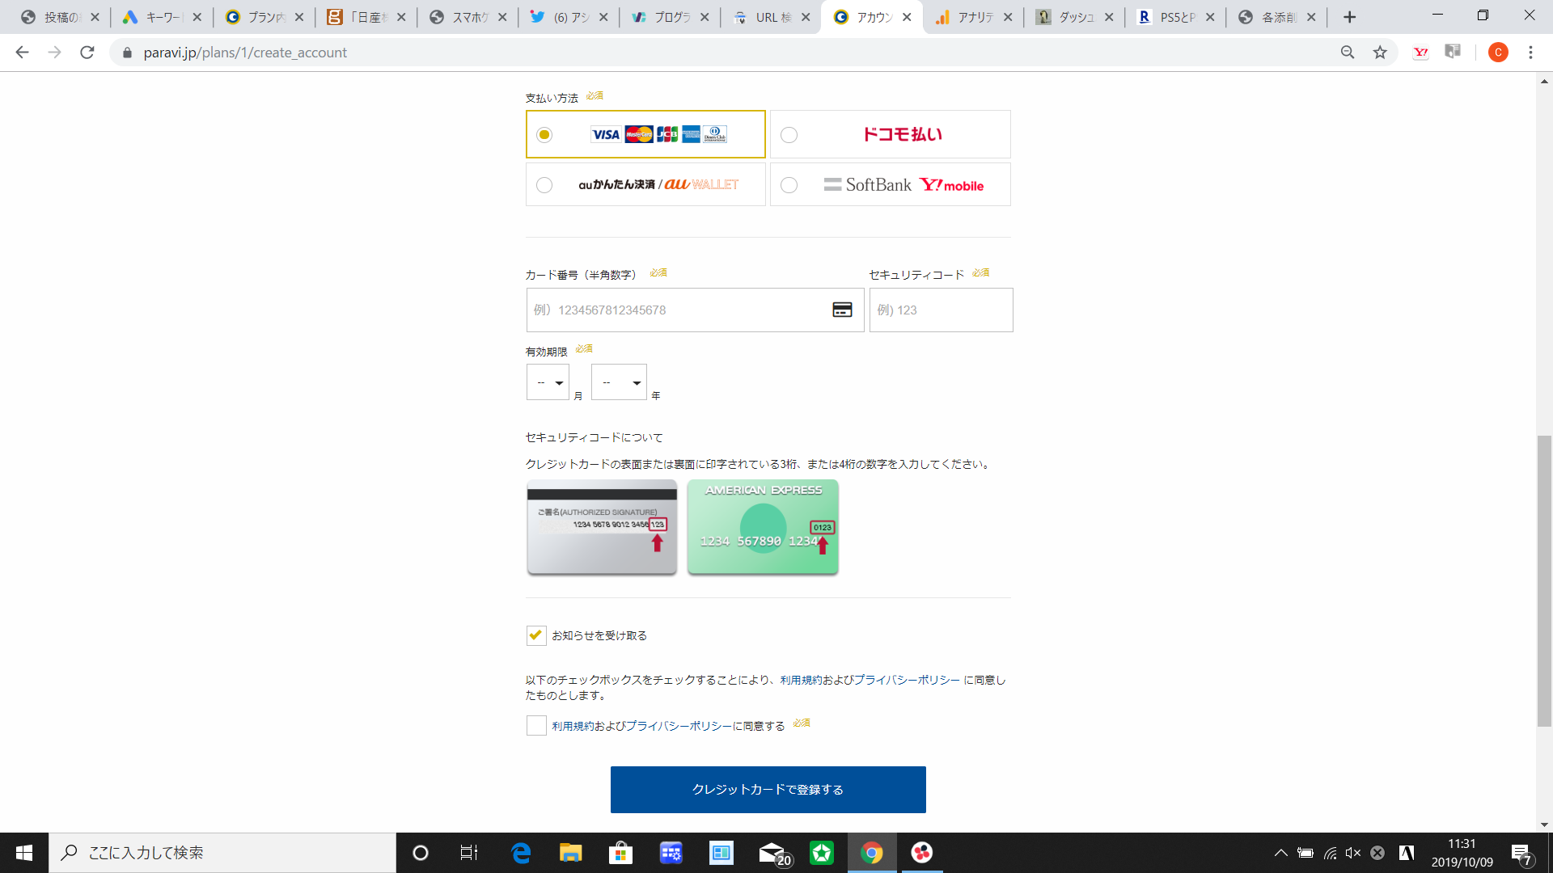Click the taskbar search box
The height and width of the screenshot is (873, 1553).
[222, 853]
